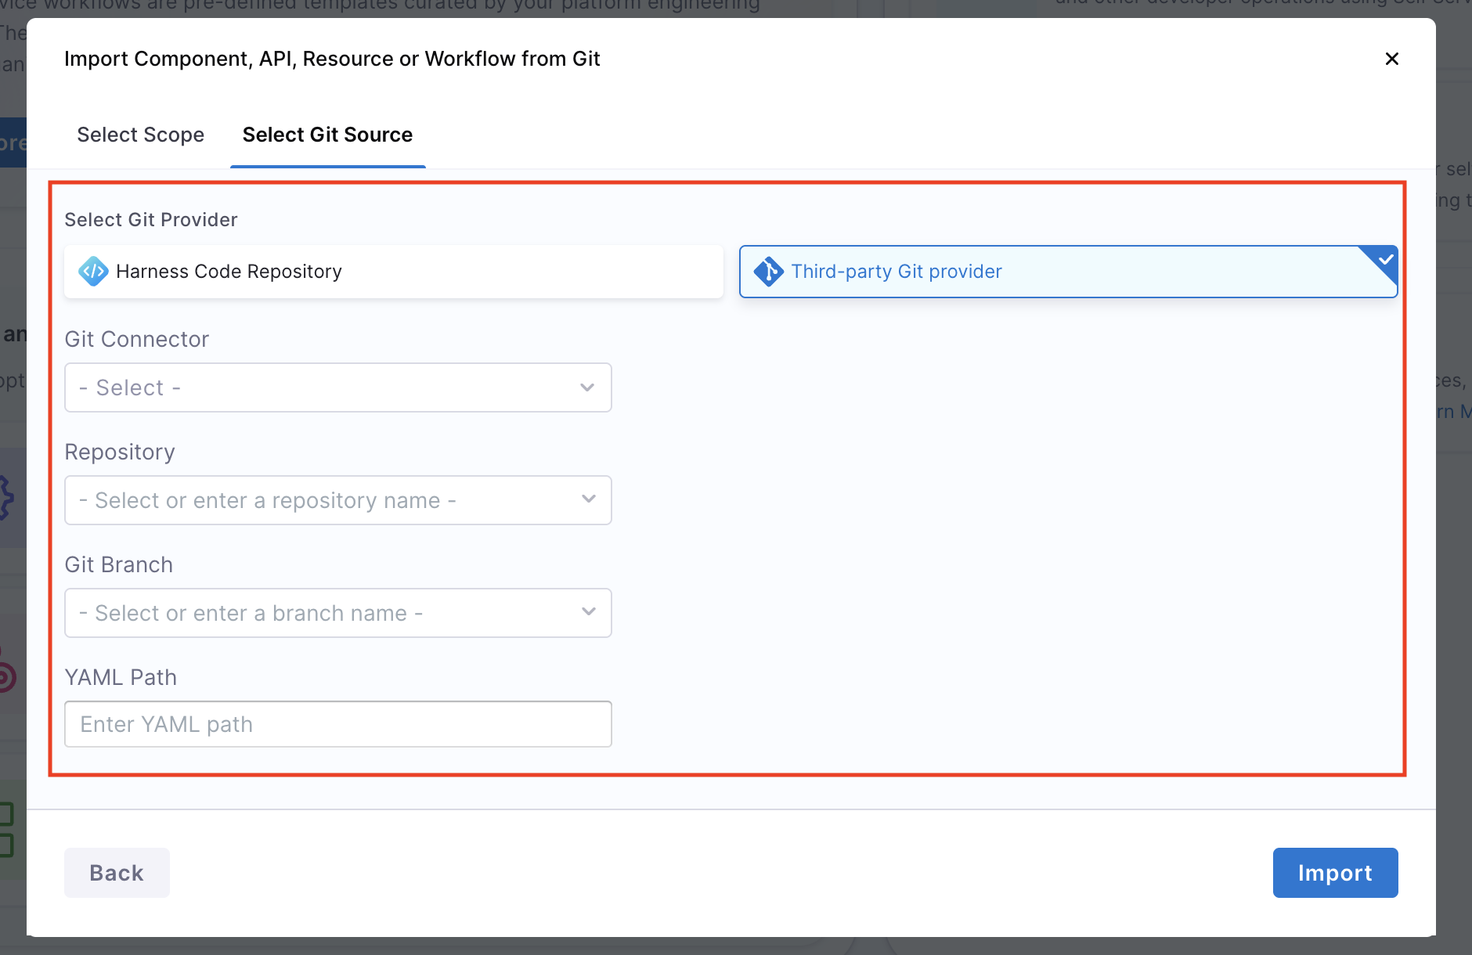The image size is (1472, 955).
Task: Click the Harness Code Repository diamond icon
Action: click(93, 272)
